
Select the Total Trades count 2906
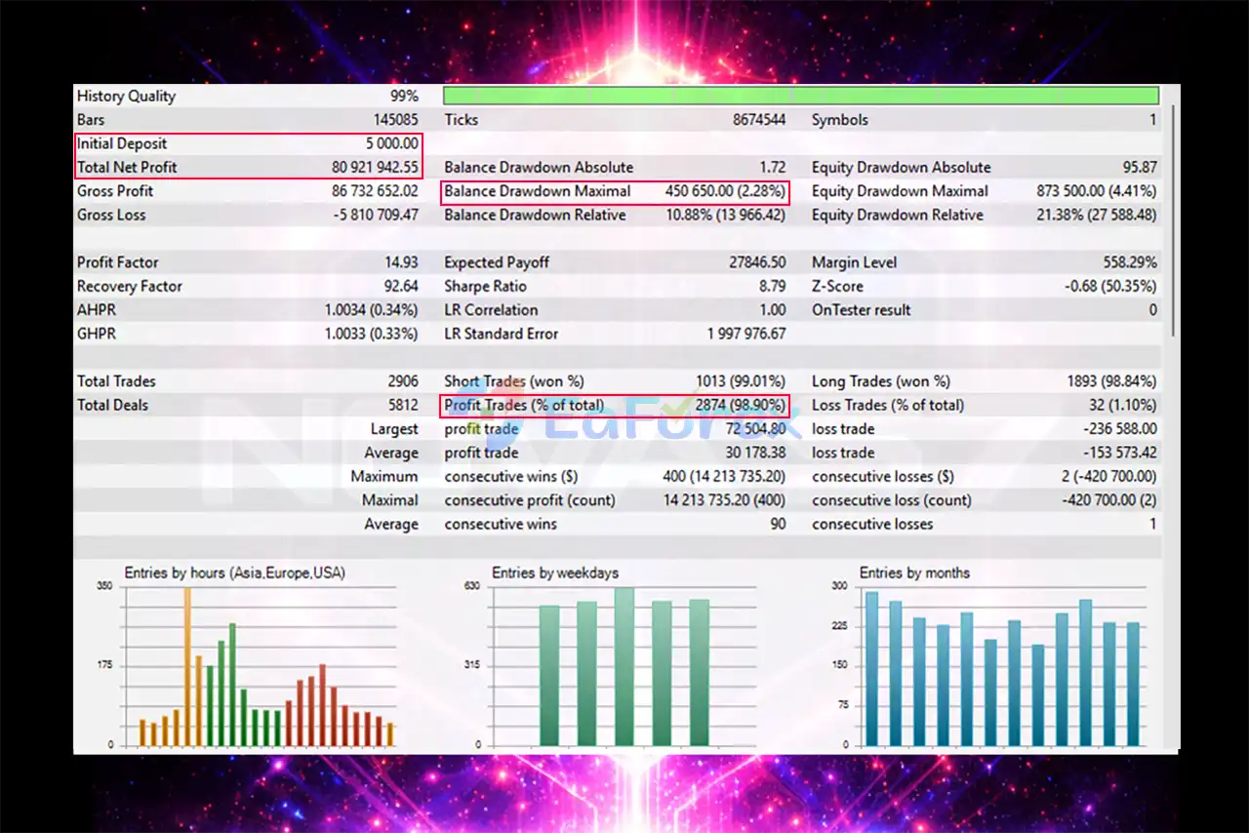pos(402,381)
